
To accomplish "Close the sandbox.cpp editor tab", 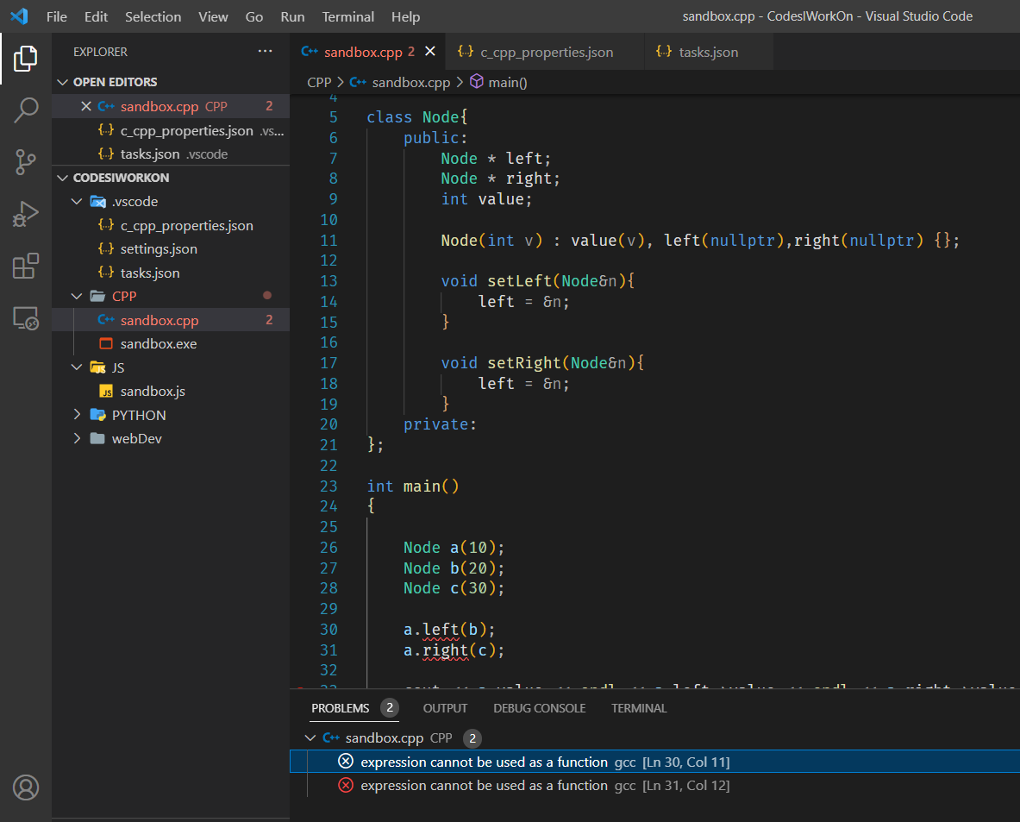I will pyautogui.click(x=430, y=52).
